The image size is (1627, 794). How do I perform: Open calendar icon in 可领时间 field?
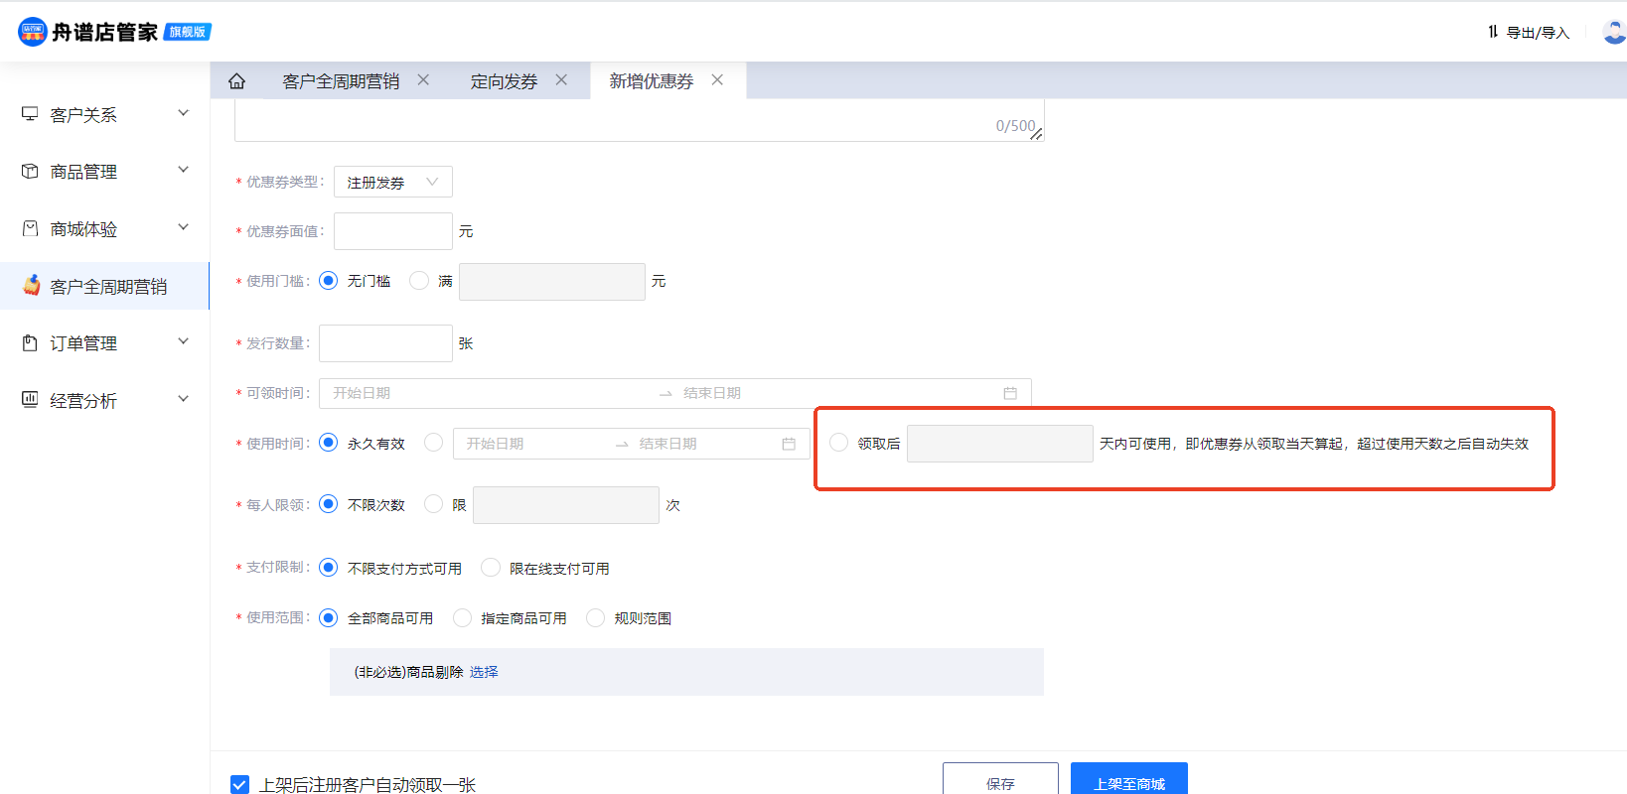[1010, 393]
